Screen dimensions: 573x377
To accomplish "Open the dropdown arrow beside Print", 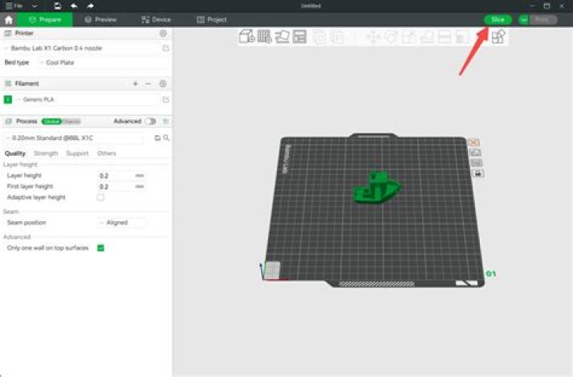I will click(x=524, y=20).
